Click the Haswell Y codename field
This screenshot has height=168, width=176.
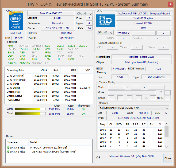click(58, 23)
